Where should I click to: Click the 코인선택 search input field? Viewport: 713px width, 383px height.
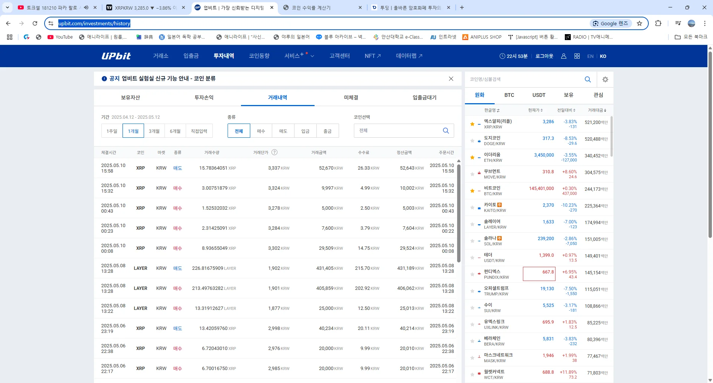[397, 131]
